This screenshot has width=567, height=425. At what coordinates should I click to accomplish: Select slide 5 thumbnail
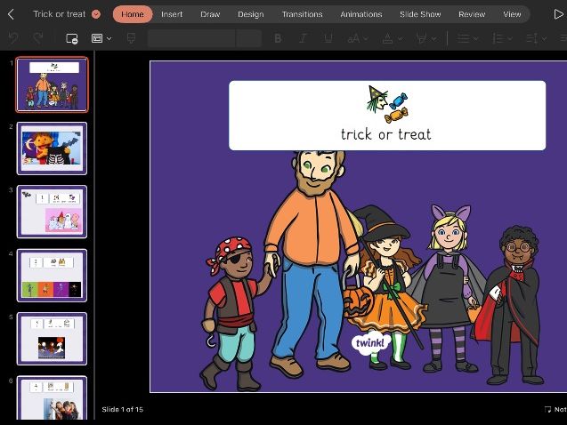52,339
